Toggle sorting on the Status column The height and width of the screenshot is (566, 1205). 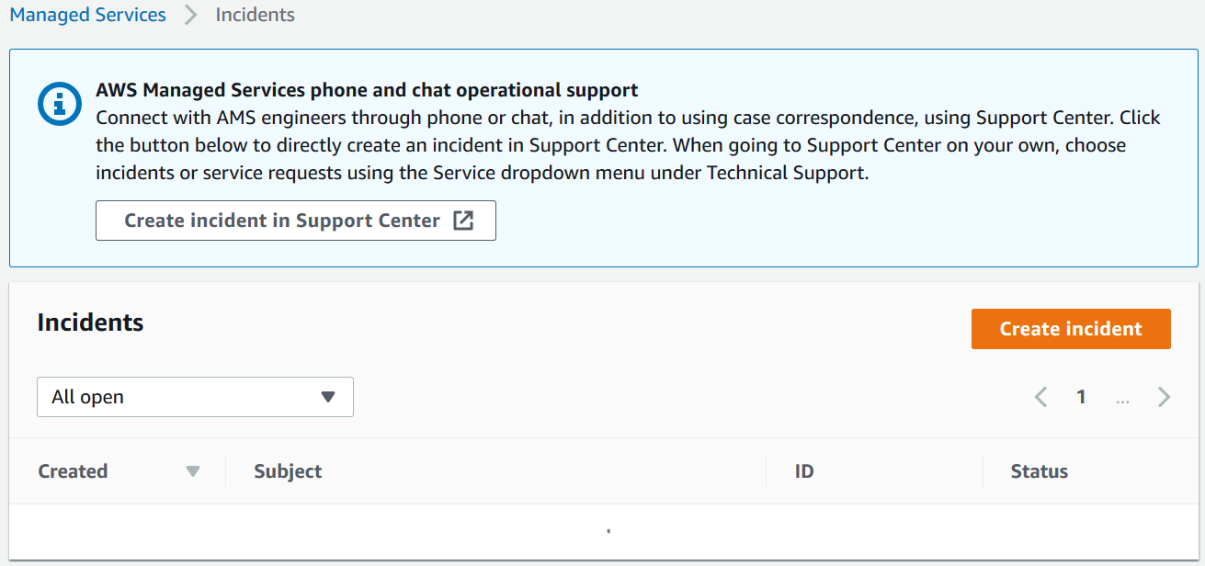pyautogui.click(x=1039, y=470)
